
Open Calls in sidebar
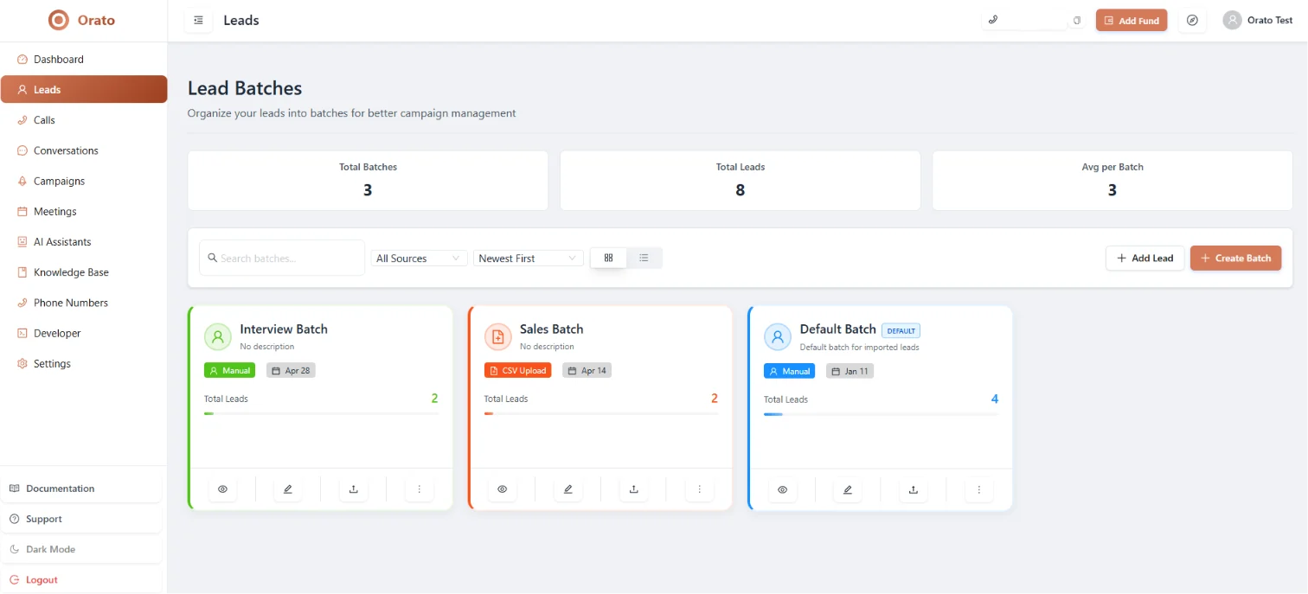[84, 120]
